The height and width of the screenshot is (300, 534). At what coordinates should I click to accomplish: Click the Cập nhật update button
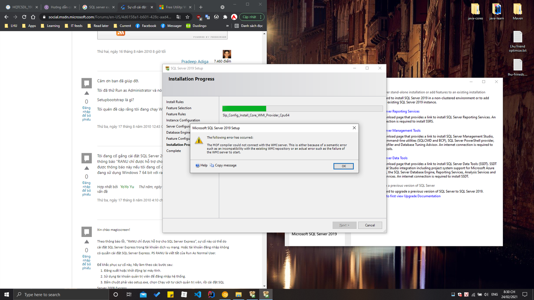point(252,17)
